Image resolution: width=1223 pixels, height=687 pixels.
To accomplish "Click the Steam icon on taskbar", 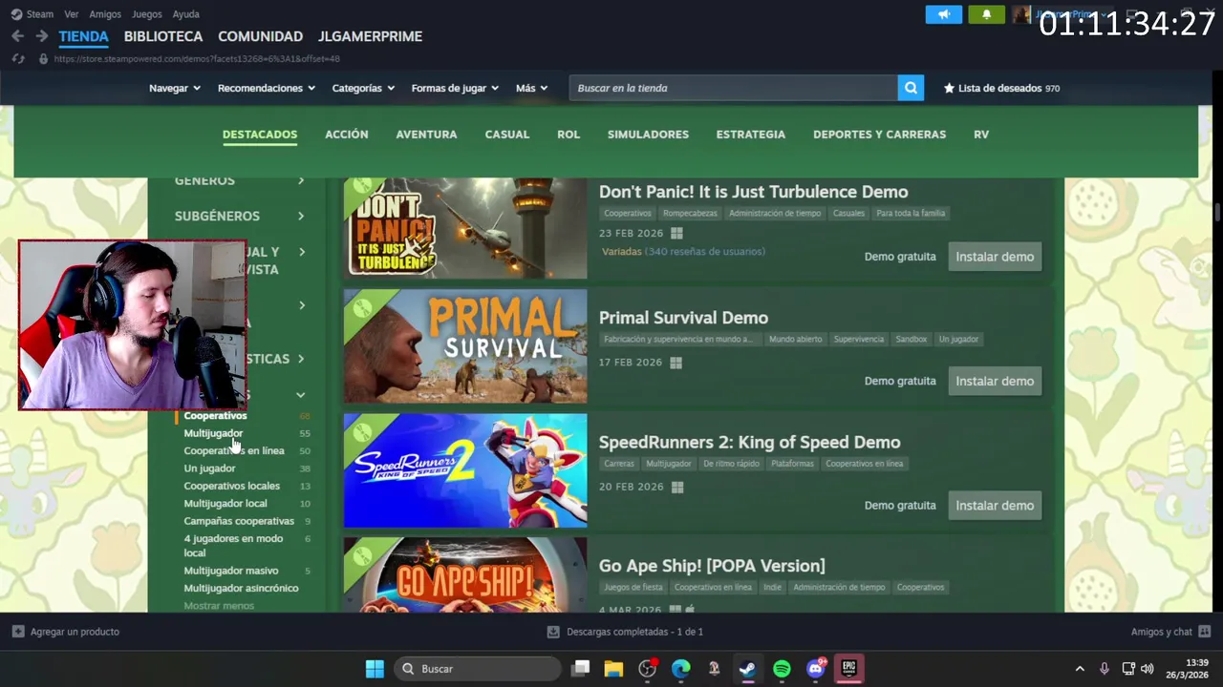I will click(x=747, y=669).
